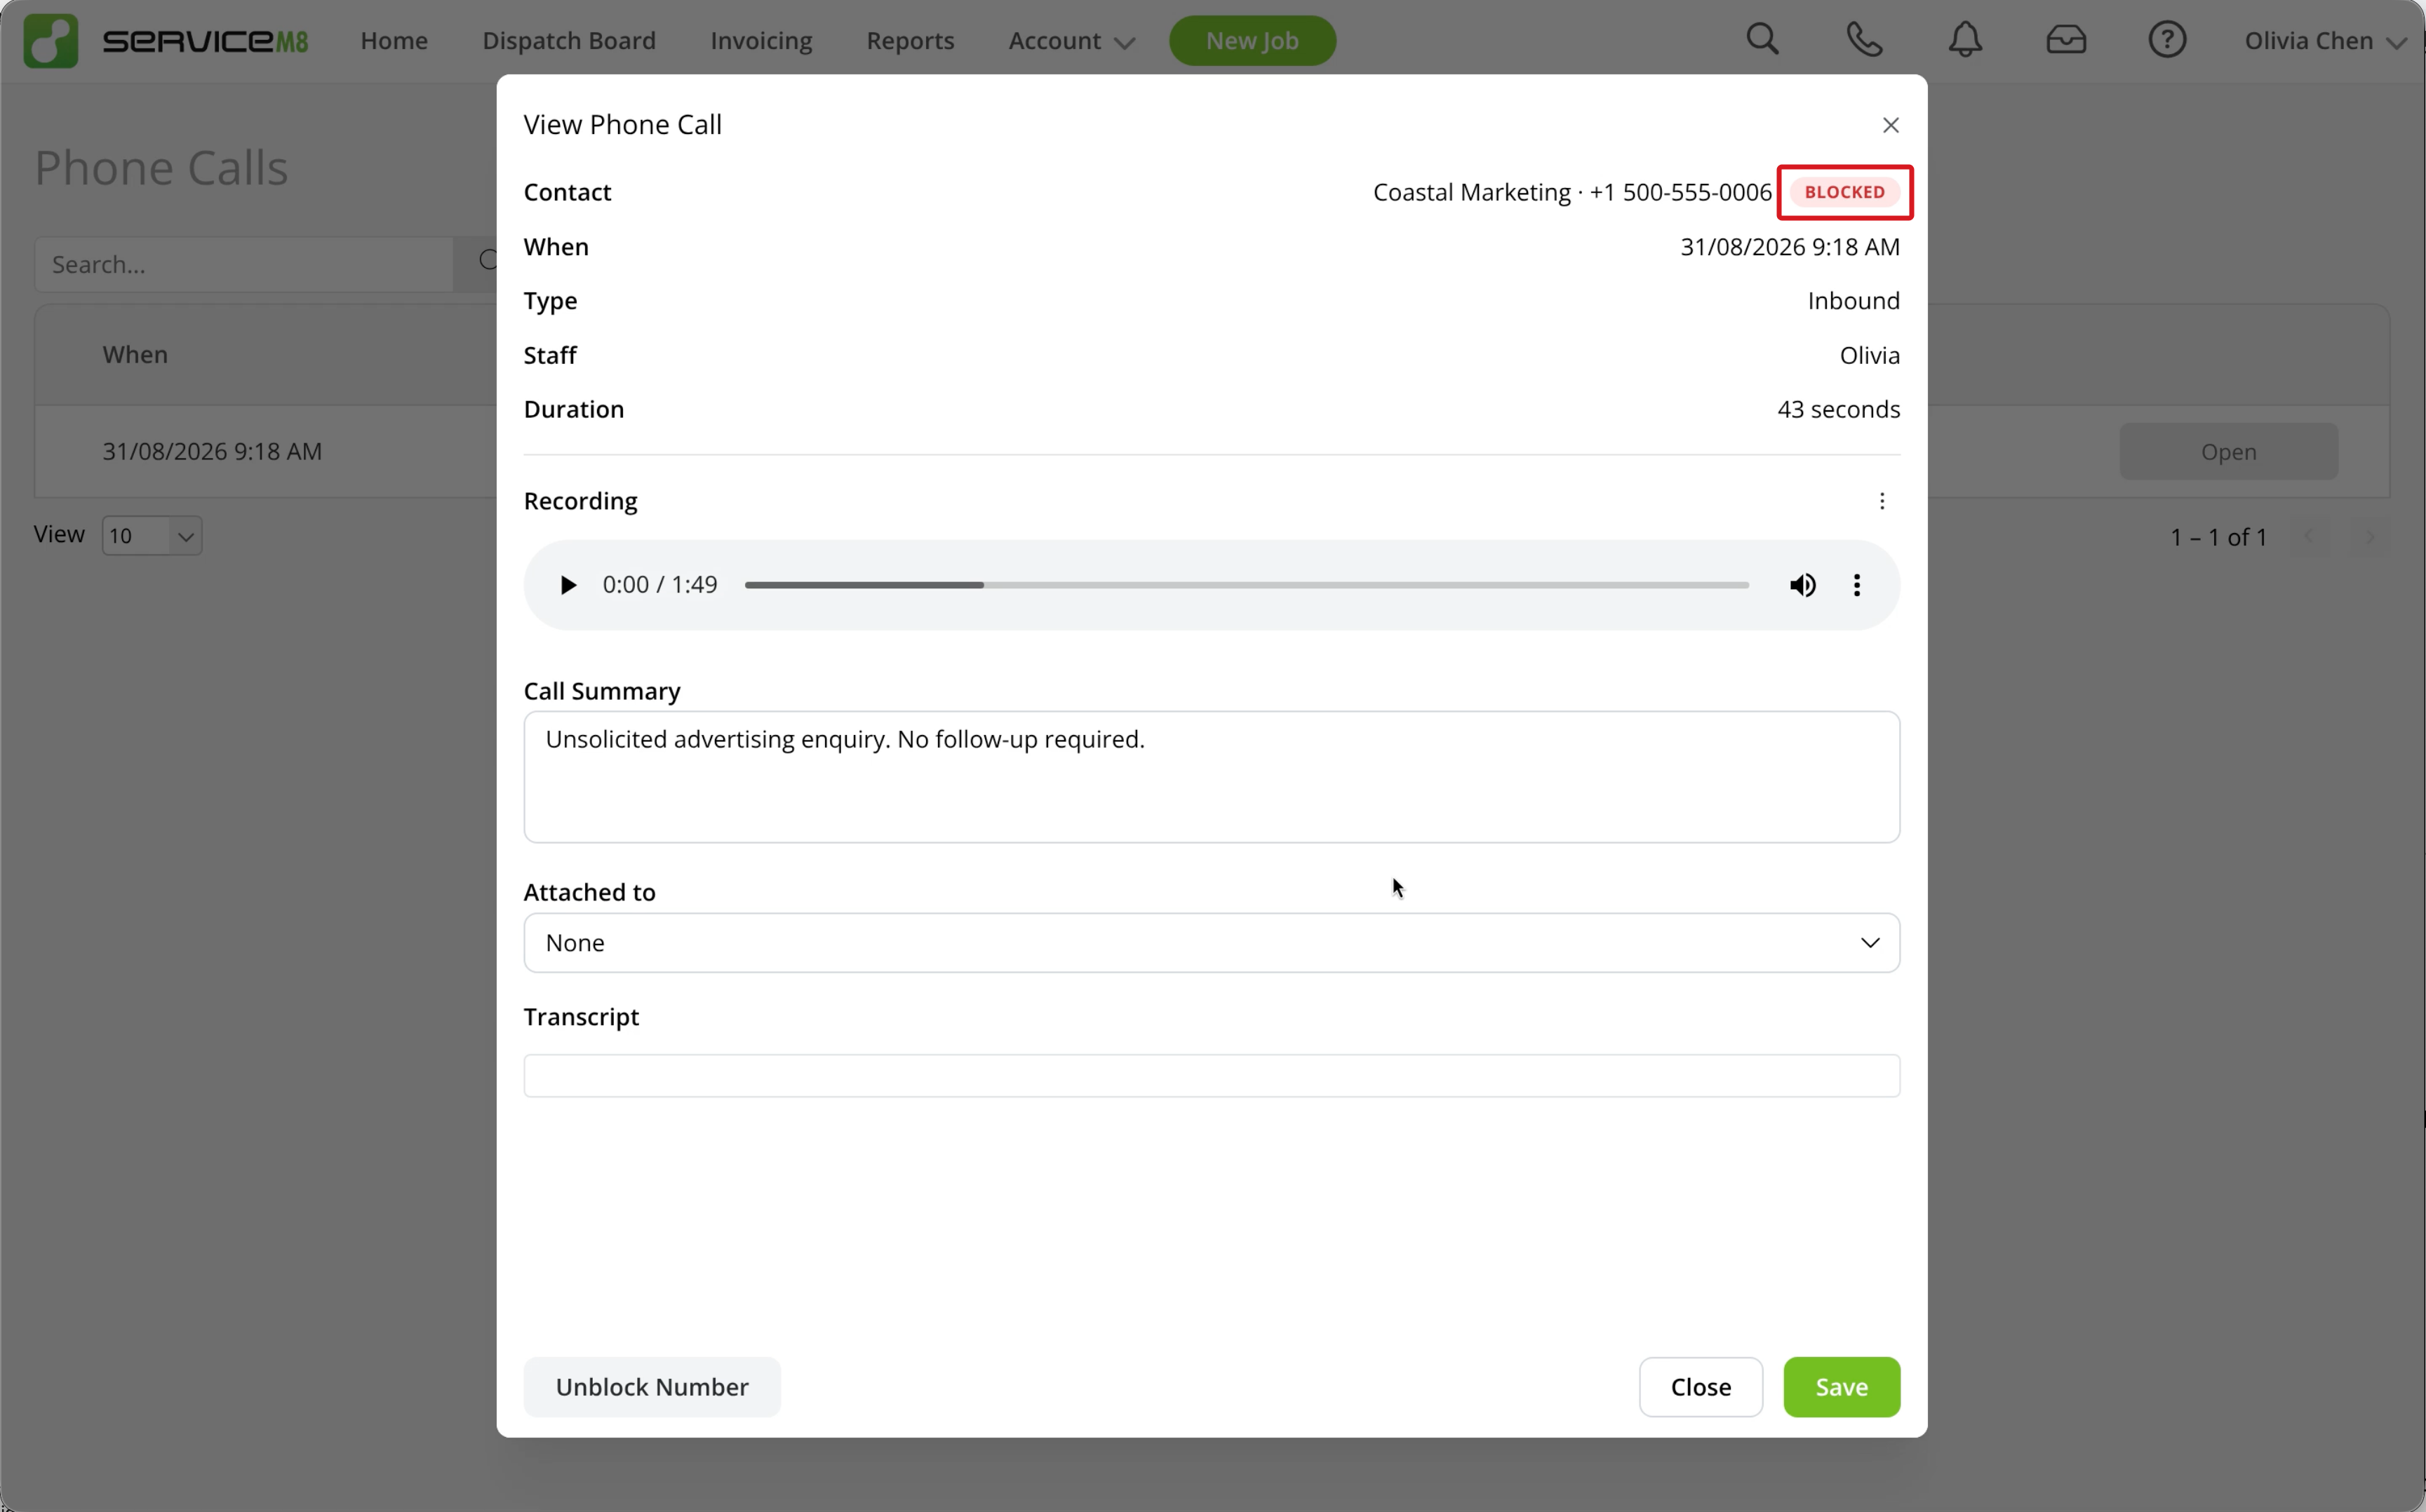Go to next page of calls
The image size is (2426, 1512).
2369,537
